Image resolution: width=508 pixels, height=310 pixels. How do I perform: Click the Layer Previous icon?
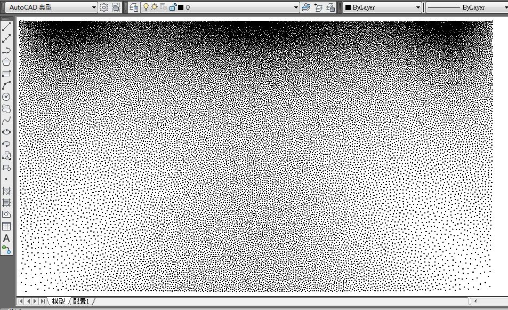[x=318, y=7]
